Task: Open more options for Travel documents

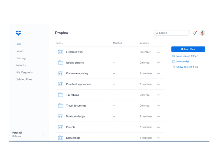Action: pyautogui.click(x=159, y=106)
